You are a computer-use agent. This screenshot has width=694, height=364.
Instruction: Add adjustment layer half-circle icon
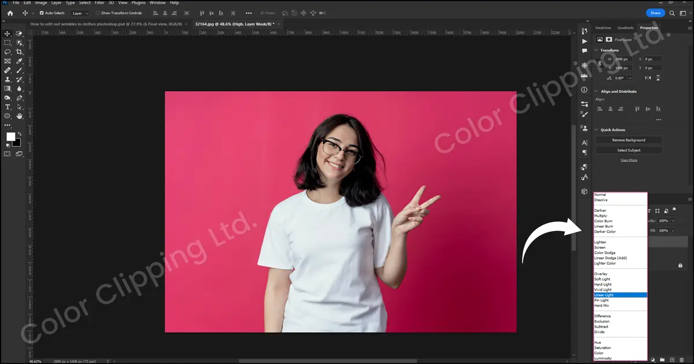click(653, 359)
